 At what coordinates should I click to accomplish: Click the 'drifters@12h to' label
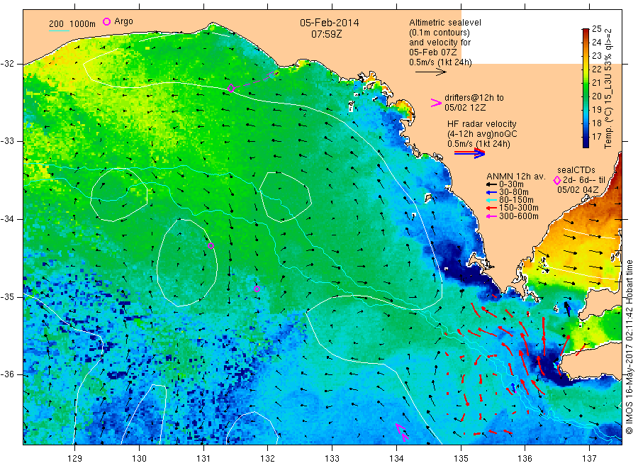click(474, 98)
